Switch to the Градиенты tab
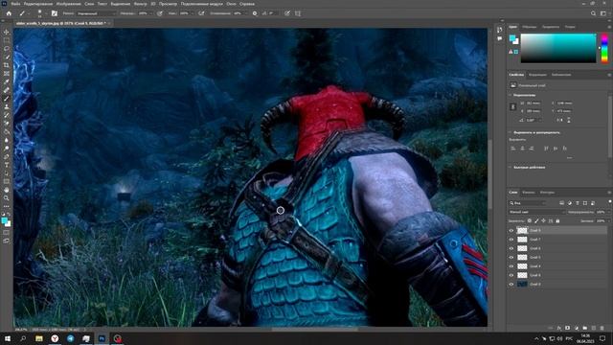613x345 pixels. click(551, 27)
